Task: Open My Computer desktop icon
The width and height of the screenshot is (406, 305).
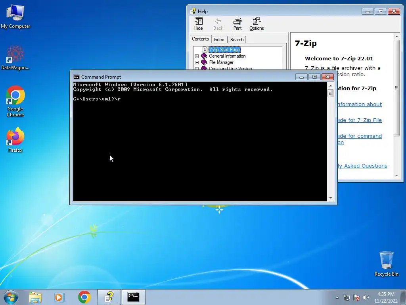Action: point(15,16)
